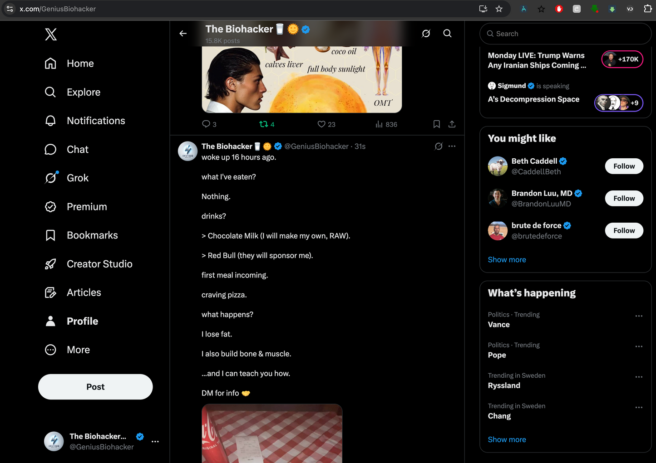The image size is (656, 463).
Task: Follow Brandon Luu, MD
Action: 624,198
